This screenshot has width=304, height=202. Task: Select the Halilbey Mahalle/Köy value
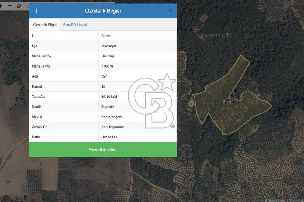[108, 56]
